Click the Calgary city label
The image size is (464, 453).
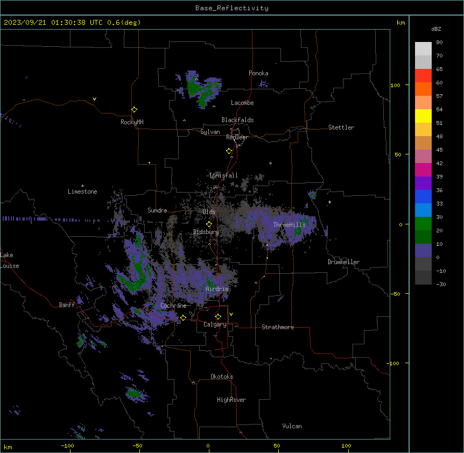pyautogui.click(x=215, y=324)
